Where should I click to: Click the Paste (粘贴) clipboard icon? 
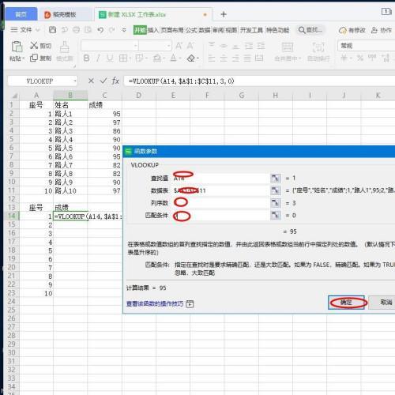click(17, 47)
